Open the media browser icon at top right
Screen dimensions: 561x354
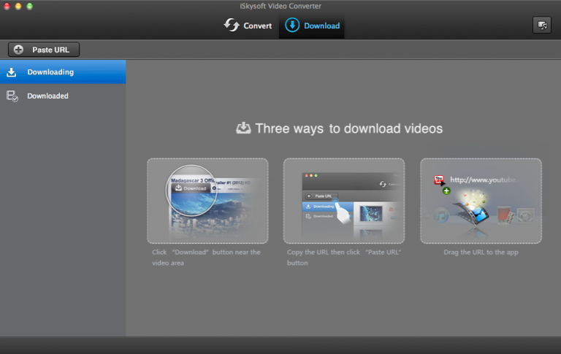pyautogui.click(x=541, y=26)
